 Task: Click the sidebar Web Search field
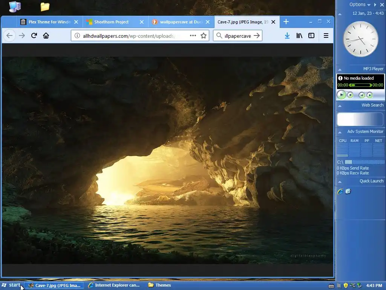360,119
